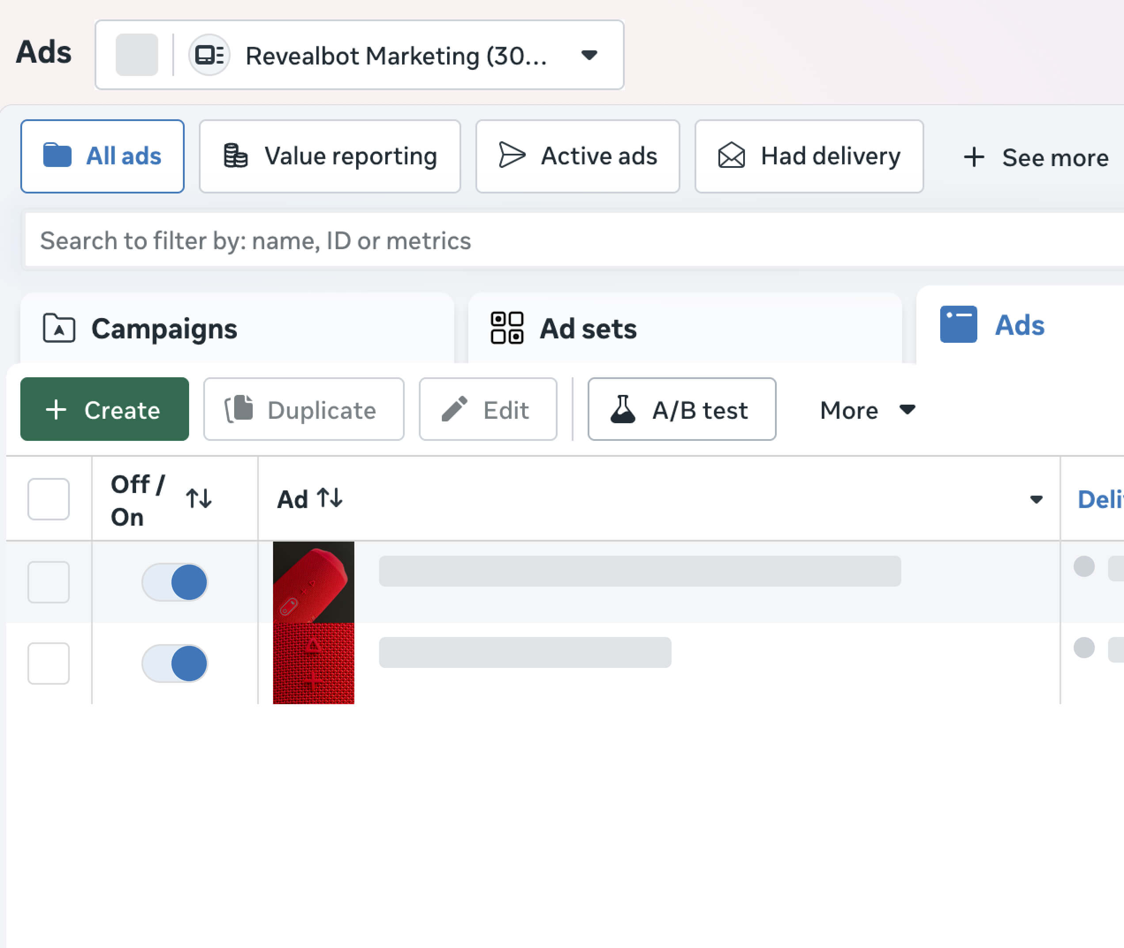Click the All ads folder icon
1124x948 pixels.
pyautogui.click(x=57, y=156)
